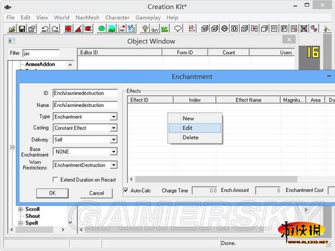Click the save floppy disk icon
This screenshot has width=335, height=251.
(22, 29)
